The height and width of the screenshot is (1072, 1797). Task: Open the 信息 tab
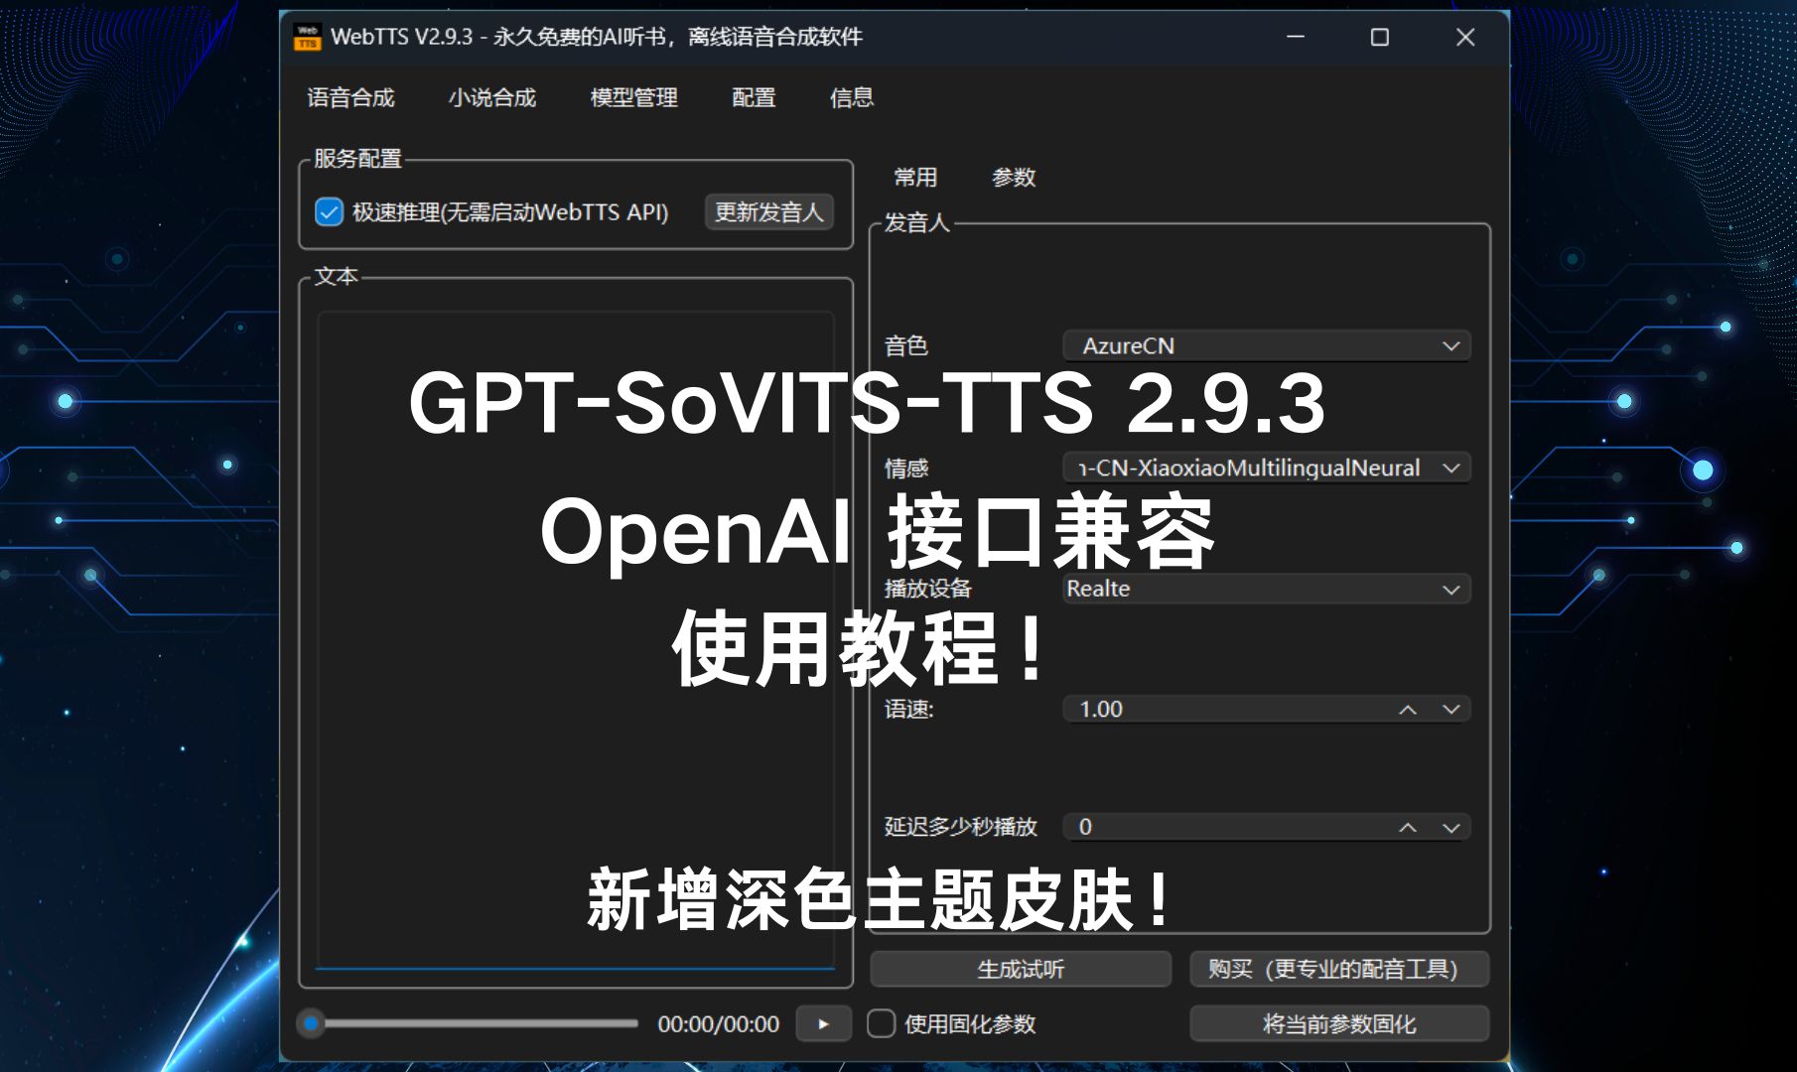(852, 97)
